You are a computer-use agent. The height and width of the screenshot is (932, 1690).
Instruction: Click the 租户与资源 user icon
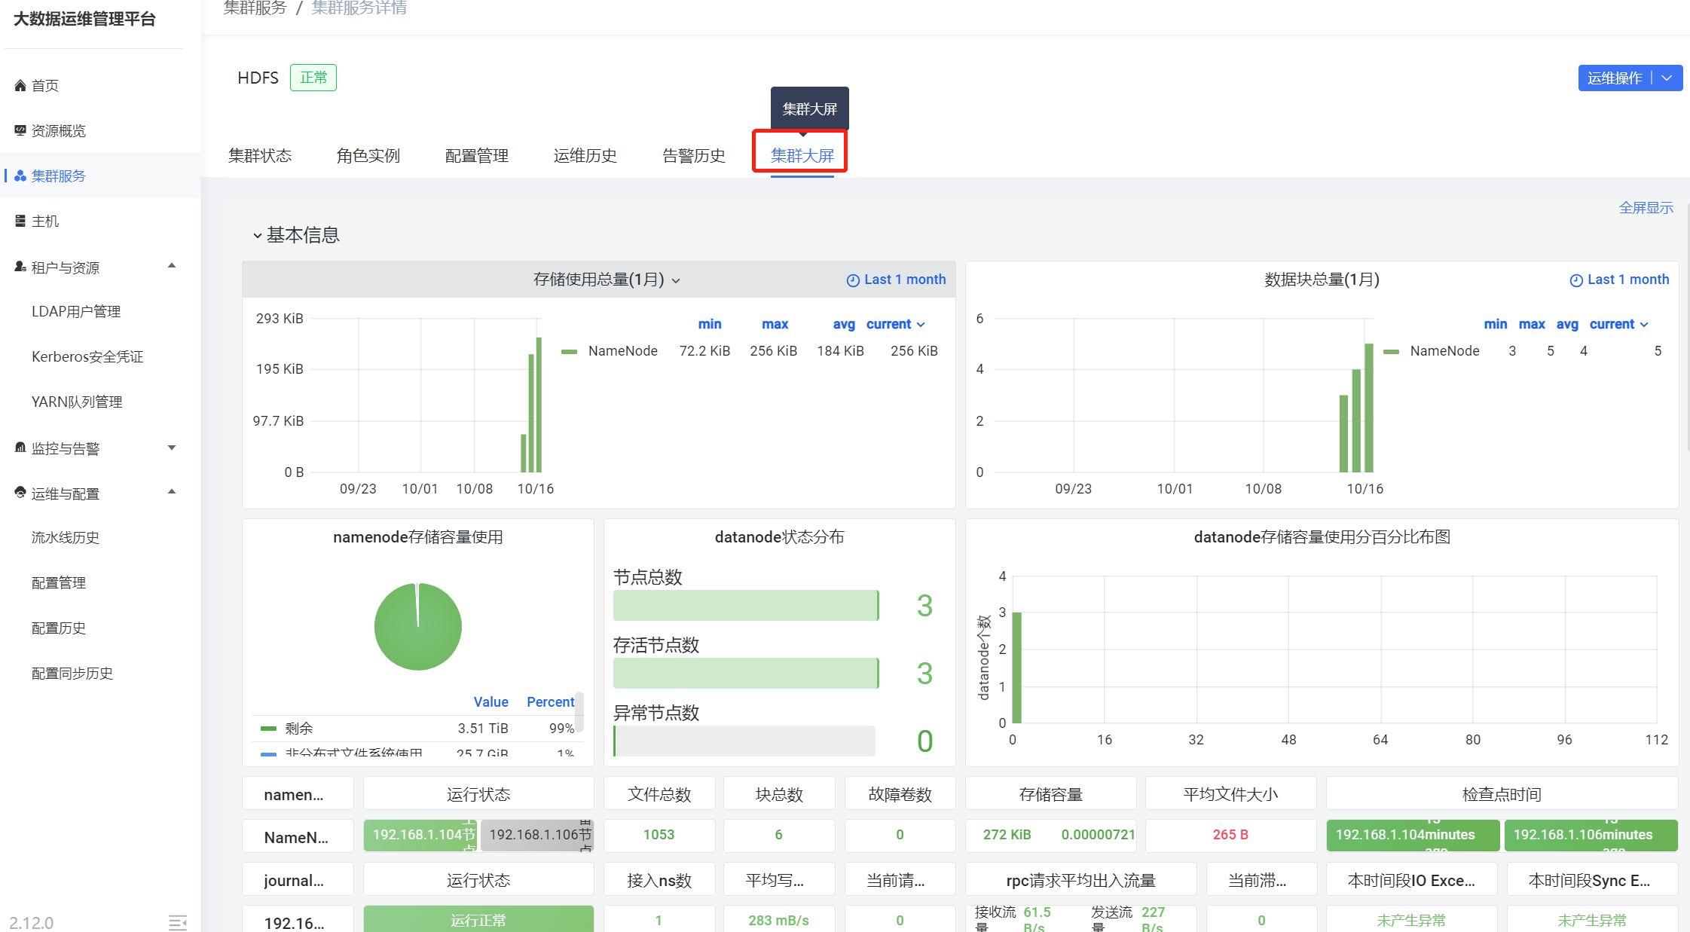[20, 267]
